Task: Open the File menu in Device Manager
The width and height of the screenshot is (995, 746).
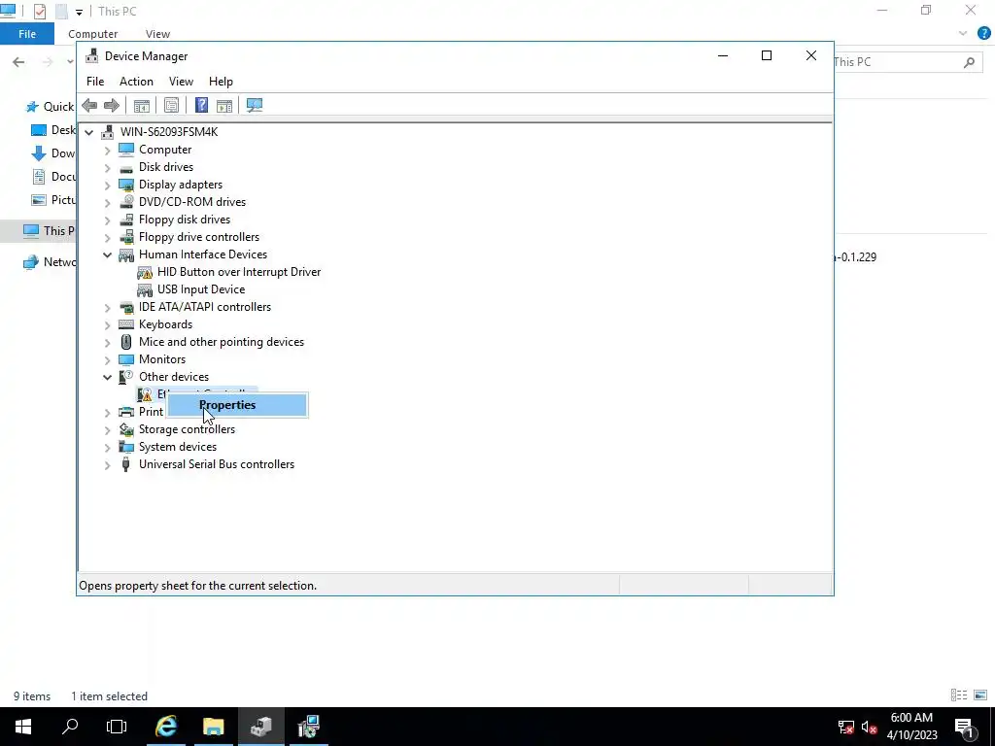Action: (95, 82)
